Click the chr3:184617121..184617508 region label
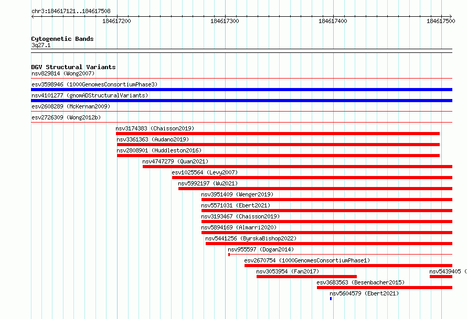The image size is (467, 319). pyautogui.click(x=71, y=11)
